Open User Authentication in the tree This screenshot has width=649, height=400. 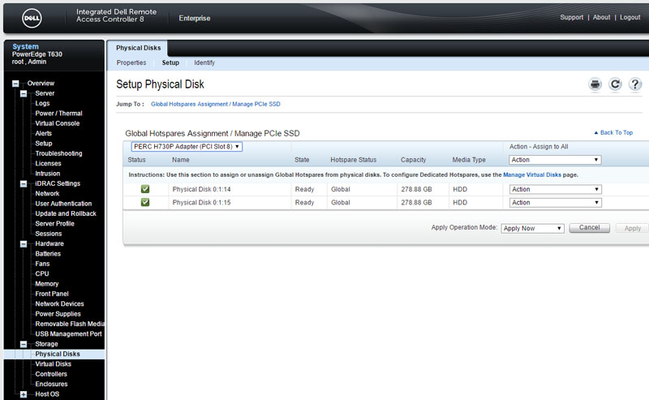(x=63, y=204)
